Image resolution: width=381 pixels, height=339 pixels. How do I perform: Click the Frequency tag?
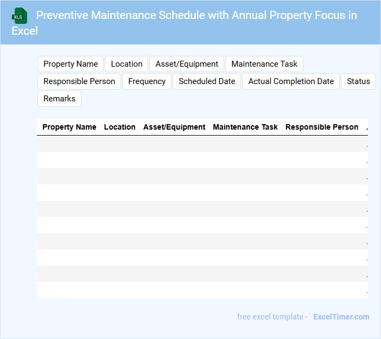click(x=147, y=81)
